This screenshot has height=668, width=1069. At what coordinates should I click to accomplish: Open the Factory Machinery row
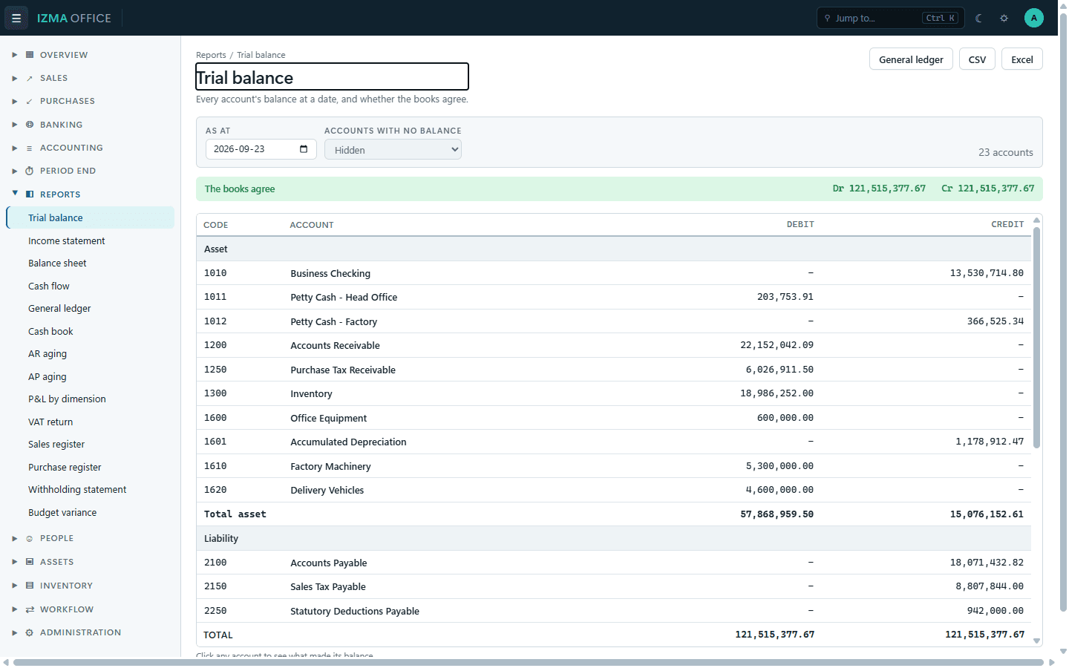[x=614, y=466]
